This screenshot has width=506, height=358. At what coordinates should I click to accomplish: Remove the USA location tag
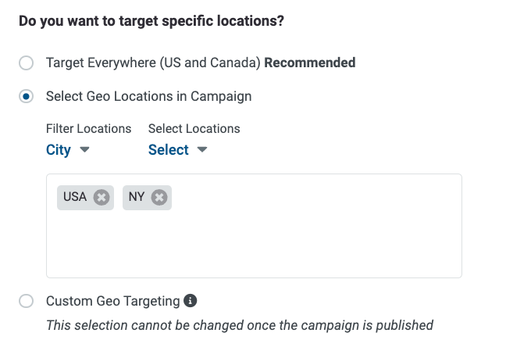tap(102, 198)
